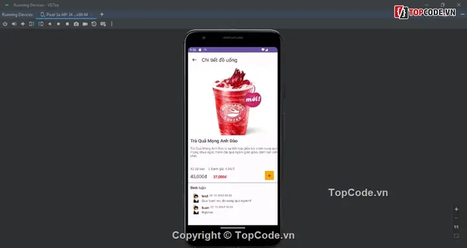Click the Bình luận section label

click(198, 188)
